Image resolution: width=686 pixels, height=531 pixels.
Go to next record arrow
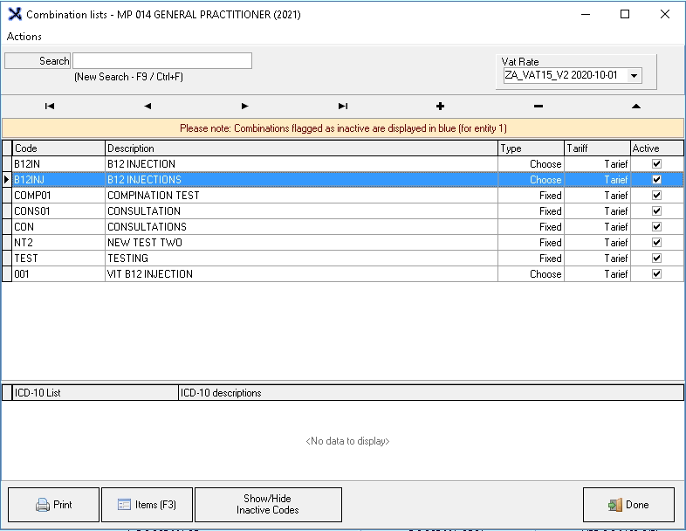point(245,106)
